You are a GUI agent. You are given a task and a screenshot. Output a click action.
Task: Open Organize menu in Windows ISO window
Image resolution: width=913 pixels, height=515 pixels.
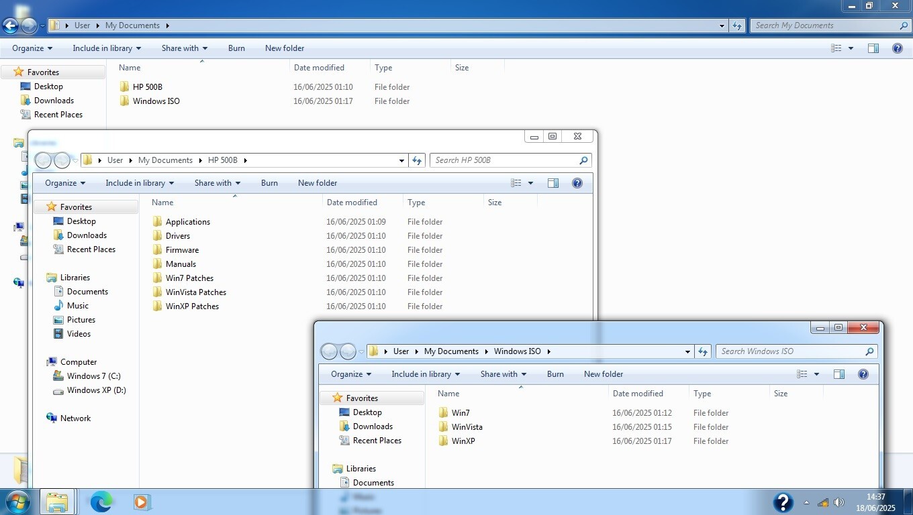click(351, 374)
